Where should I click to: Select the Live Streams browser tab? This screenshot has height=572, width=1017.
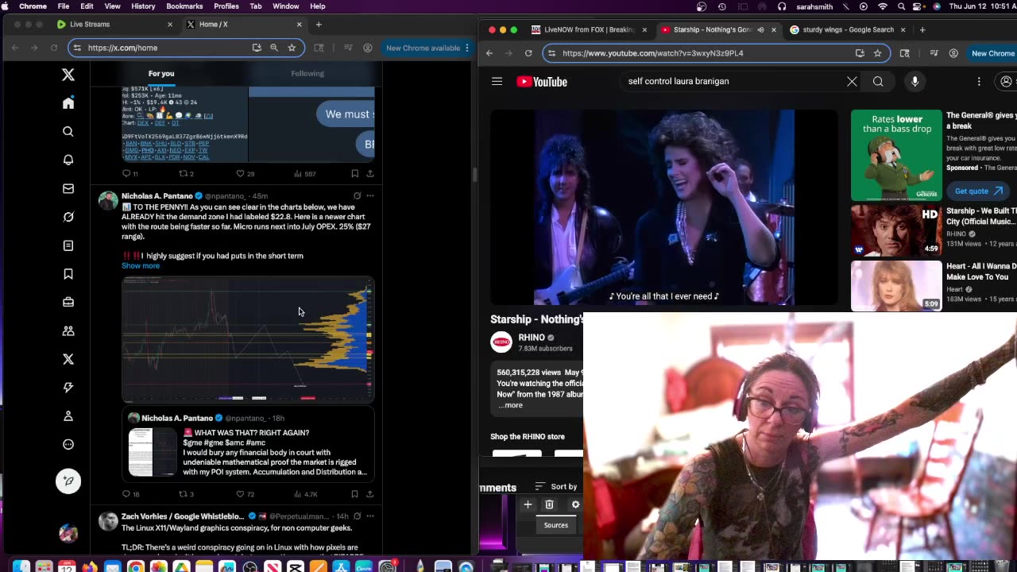[115, 25]
